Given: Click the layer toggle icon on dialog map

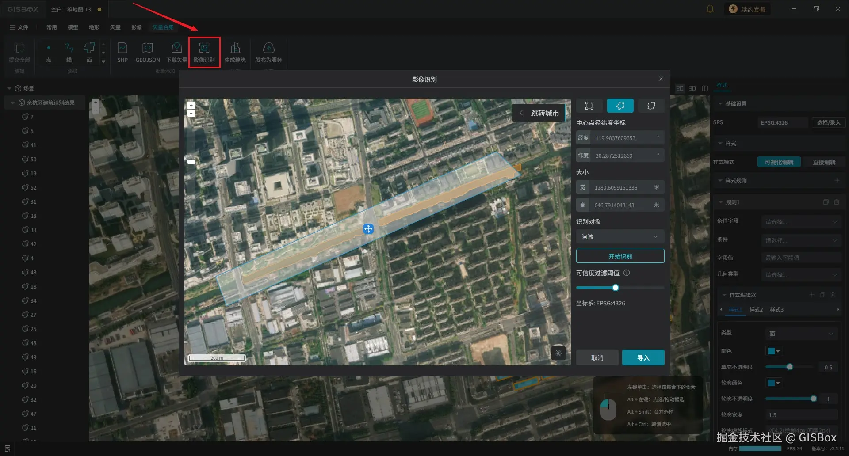Looking at the screenshot, I should pyautogui.click(x=558, y=353).
